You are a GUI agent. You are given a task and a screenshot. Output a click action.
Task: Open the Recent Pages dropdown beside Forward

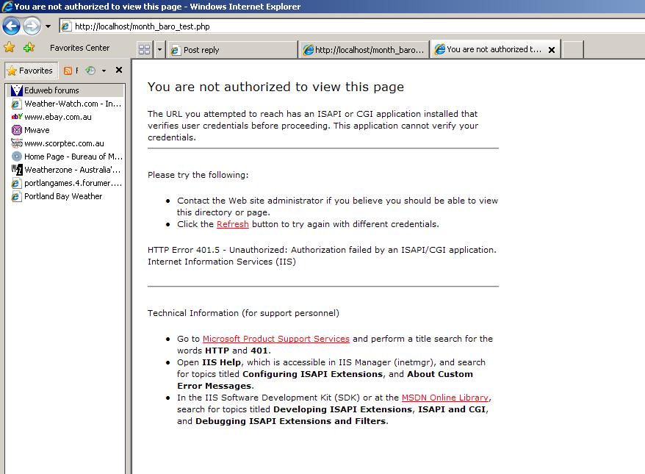pyautogui.click(x=48, y=26)
